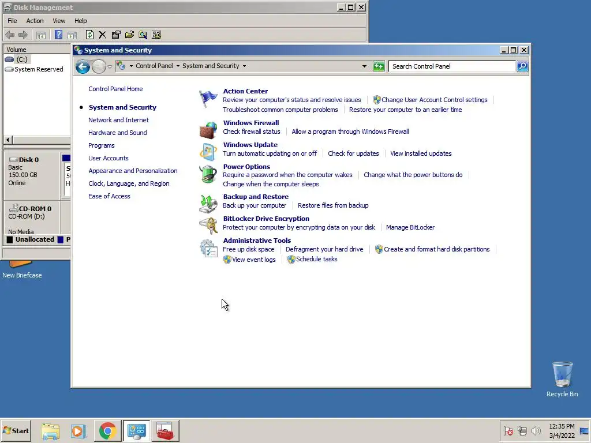
Task: Click the Help icon in Disk Management toolbar
Action: (x=58, y=35)
